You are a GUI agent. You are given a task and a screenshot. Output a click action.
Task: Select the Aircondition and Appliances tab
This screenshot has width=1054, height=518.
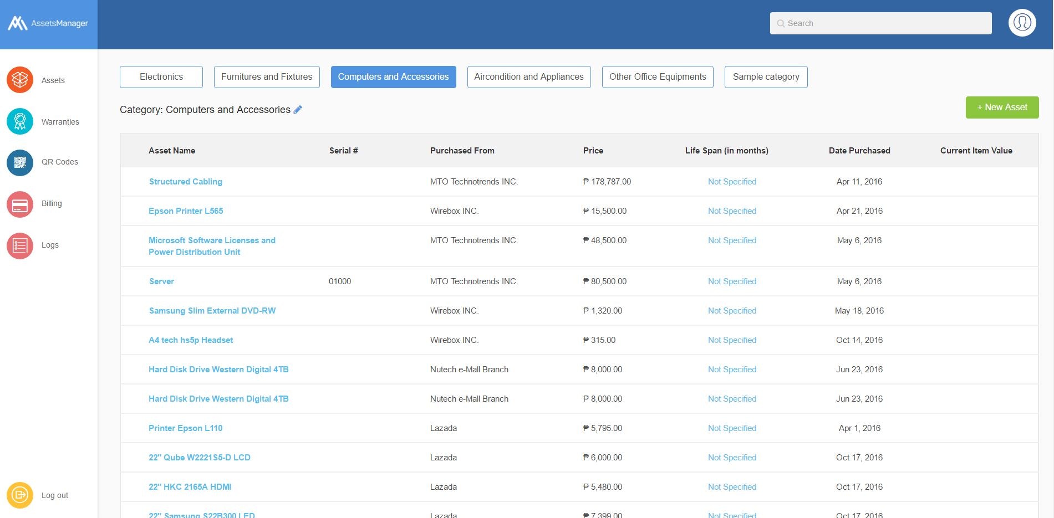pyautogui.click(x=528, y=76)
